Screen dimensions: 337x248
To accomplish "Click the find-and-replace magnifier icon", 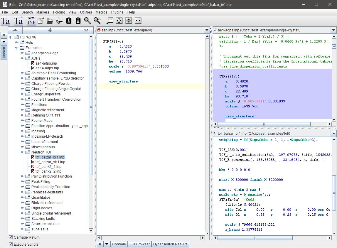I will (97, 21).
